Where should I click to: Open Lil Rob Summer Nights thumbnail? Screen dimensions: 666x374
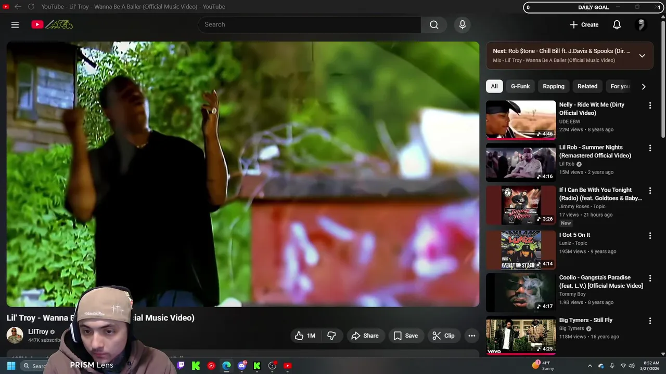521,163
